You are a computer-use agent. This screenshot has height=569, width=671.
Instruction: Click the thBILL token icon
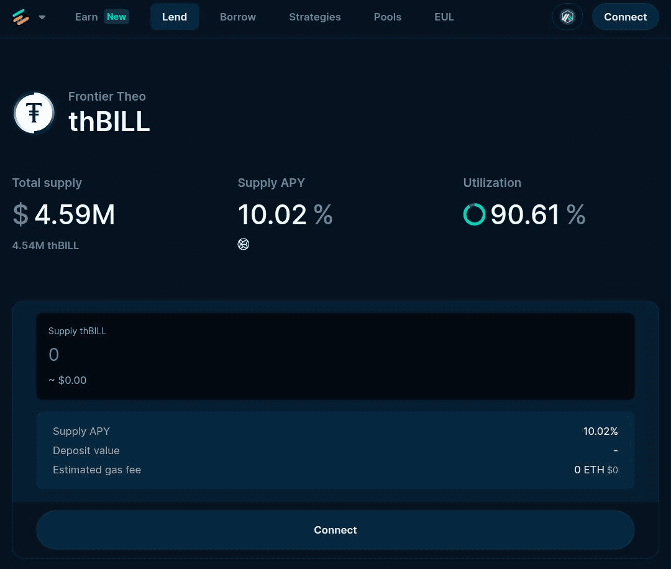[x=34, y=113]
